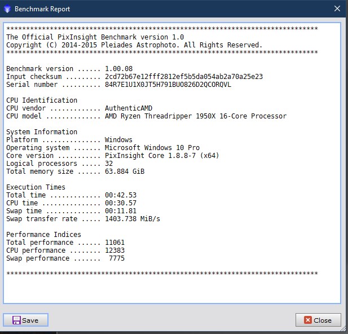
Task: Click the input checksum hash value
Action: coord(184,76)
